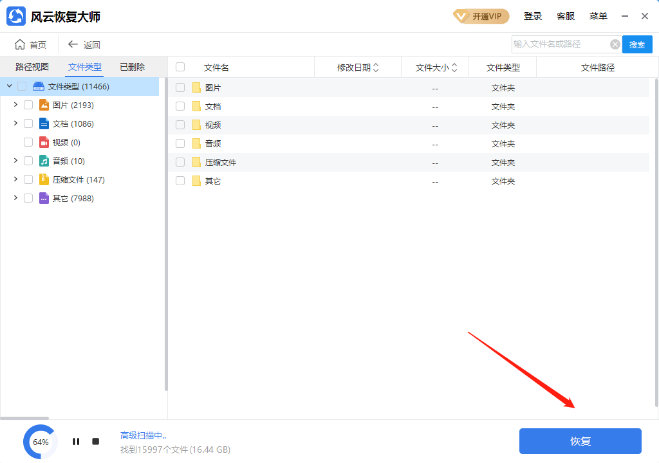Click the 压缩文件 archive icon in tree

point(44,179)
